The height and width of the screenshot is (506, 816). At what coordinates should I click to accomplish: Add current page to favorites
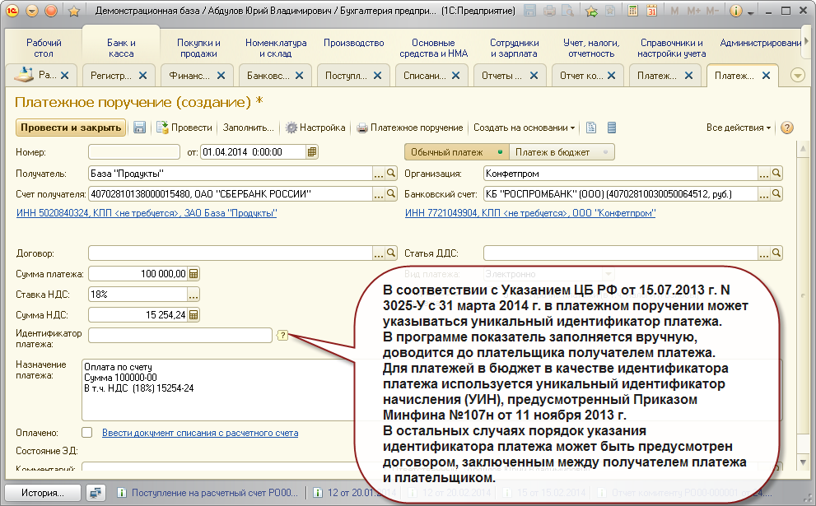(591, 11)
